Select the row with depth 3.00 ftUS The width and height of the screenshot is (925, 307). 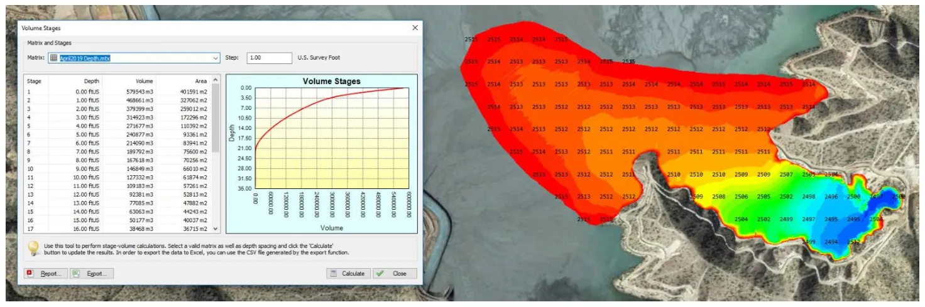click(x=118, y=117)
